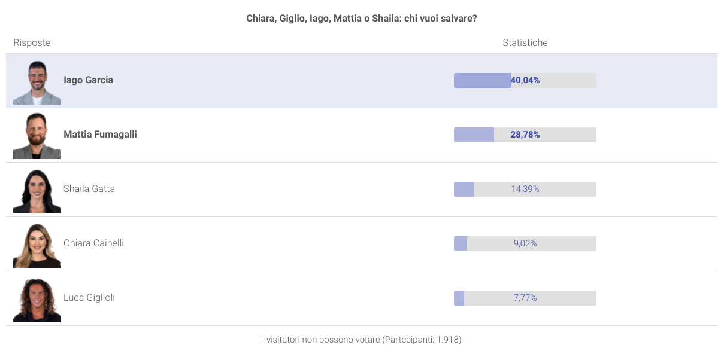This screenshot has width=724, height=348.
Task: Select the Luca Giglioli answer name
Action: (89, 298)
